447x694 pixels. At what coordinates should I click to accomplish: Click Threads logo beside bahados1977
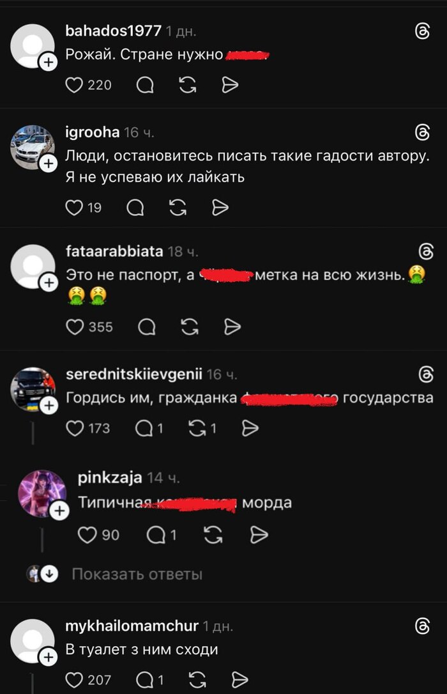423,31
